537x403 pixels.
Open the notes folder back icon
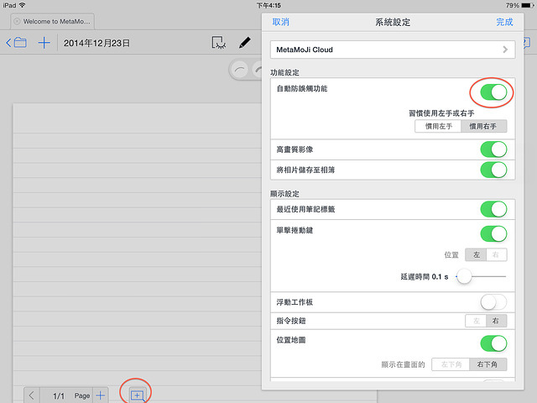(16, 43)
